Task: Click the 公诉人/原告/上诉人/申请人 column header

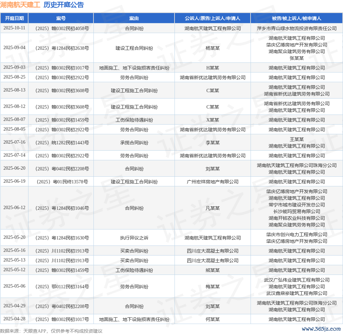Action: pos(212,18)
